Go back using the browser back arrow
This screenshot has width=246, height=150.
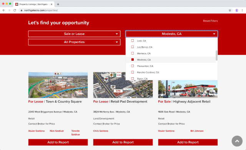pyautogui.click(x=4, y=10)
